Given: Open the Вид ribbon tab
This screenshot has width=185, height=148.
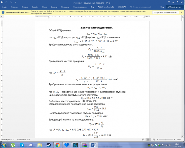Looking at the screenshot, I should [x=92, y=7].
